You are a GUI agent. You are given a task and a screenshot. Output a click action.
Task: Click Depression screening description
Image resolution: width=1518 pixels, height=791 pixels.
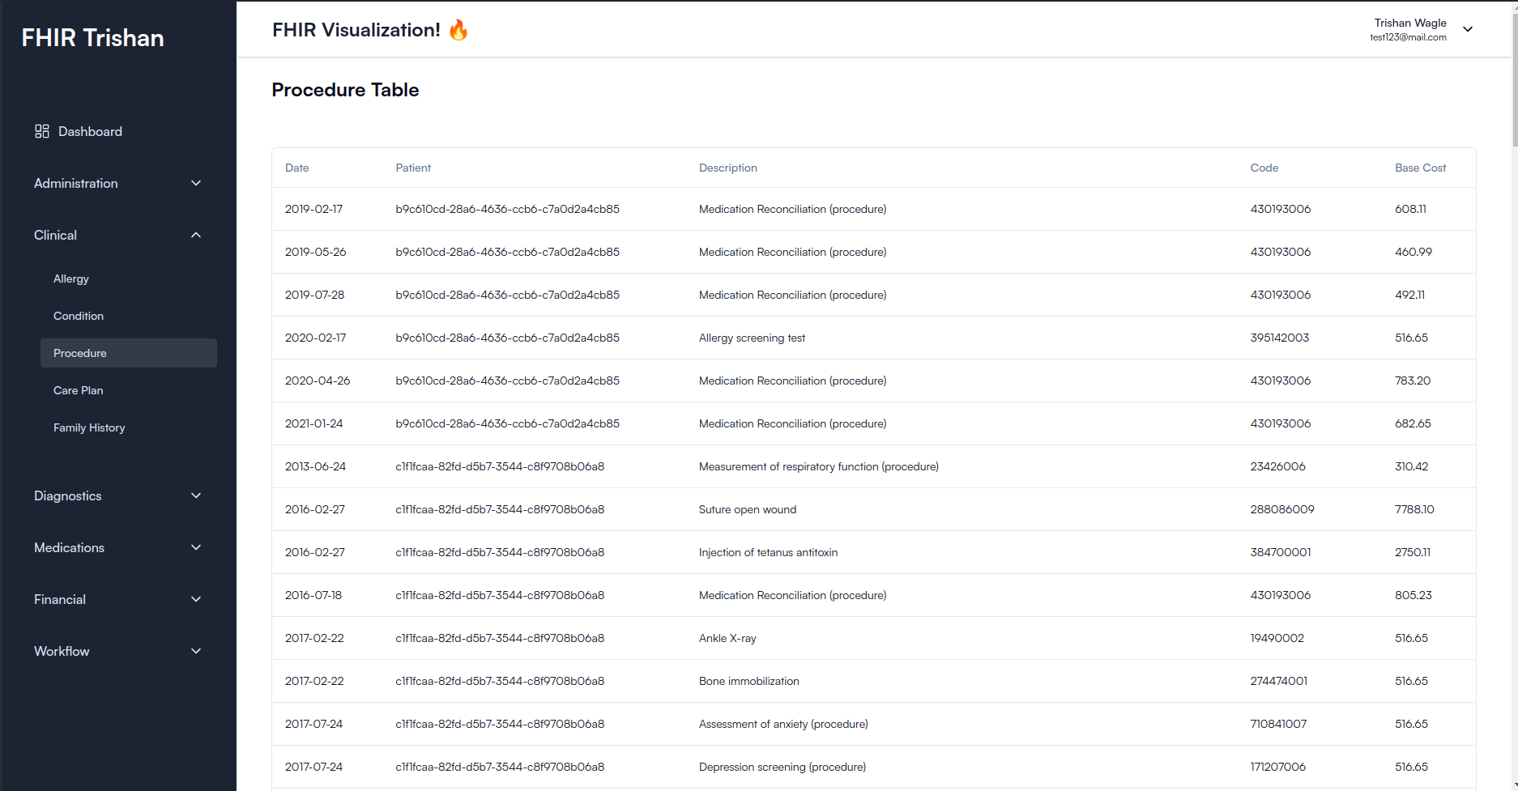[782, 767]
